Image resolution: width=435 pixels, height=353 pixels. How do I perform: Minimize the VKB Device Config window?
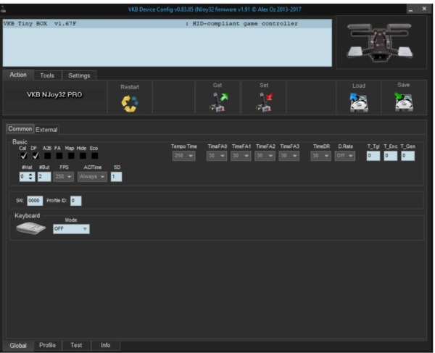point(411,9)
